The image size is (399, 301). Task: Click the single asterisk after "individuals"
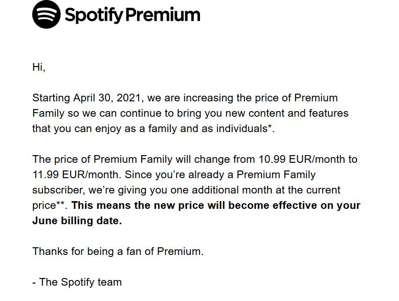pyautogui.click(x=270, y=126)
